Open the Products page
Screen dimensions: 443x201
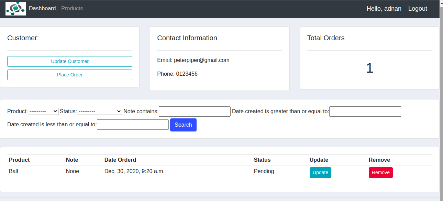click(x=72, y=8)
